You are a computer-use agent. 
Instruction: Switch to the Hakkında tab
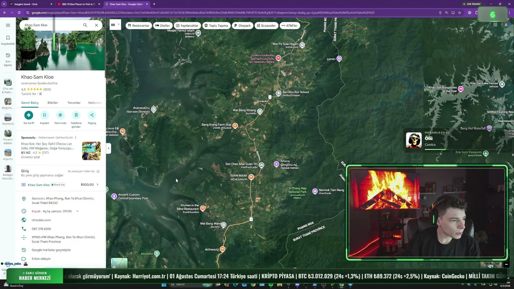point(95,103)
